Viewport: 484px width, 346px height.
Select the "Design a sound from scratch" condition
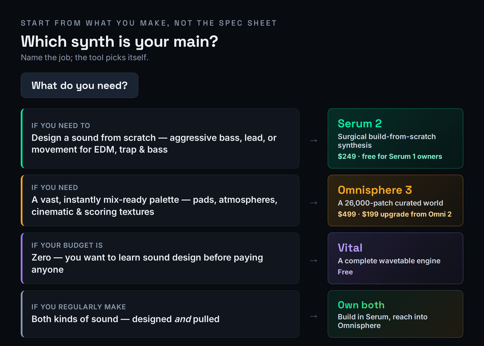point(160,138)
